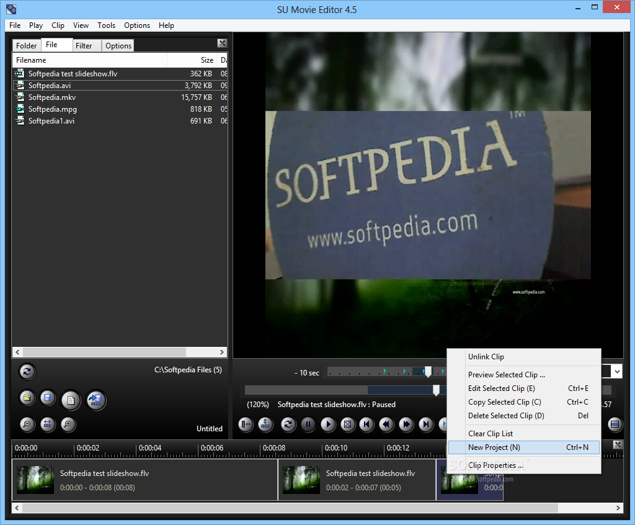Click the 0:00:06 mark on the timeline ruler
The height and width of the screenshot is (525, 635).
coord(212,448)
